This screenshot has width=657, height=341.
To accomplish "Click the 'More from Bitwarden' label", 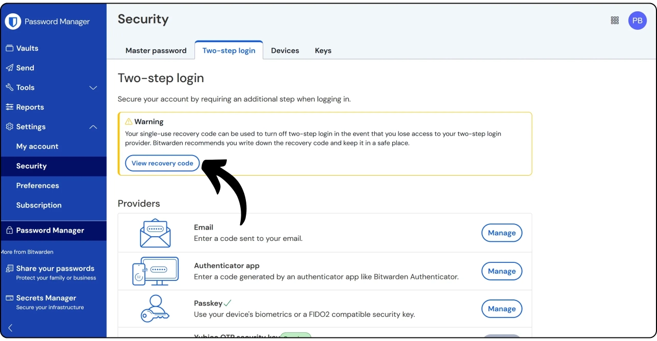I will coord(27,252).
